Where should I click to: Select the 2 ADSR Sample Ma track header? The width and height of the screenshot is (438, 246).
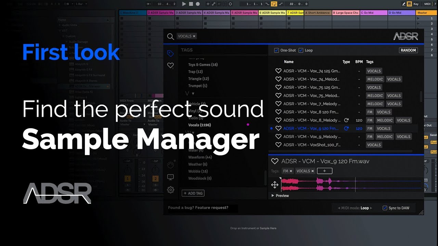tap(161, 13)
